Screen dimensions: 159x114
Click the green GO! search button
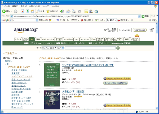coord(118,48)
